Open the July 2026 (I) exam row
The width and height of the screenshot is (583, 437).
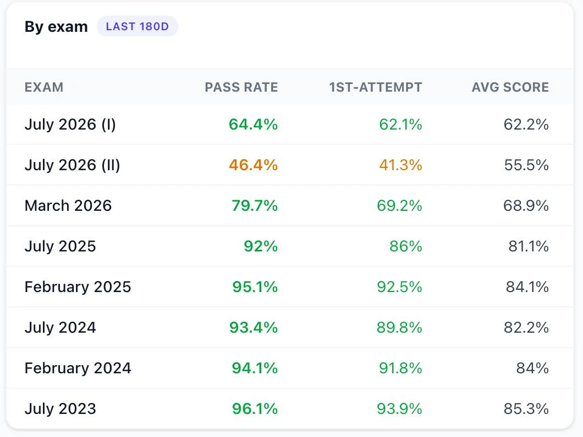point(290,125)
